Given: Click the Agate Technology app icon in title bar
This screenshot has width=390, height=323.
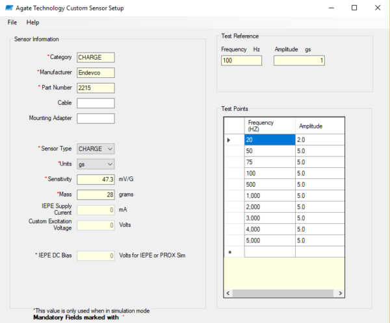Looking at the screenshot, I should (9, 8).
